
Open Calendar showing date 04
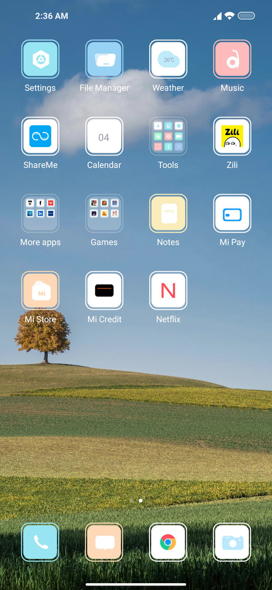click(x=104, y=136)
